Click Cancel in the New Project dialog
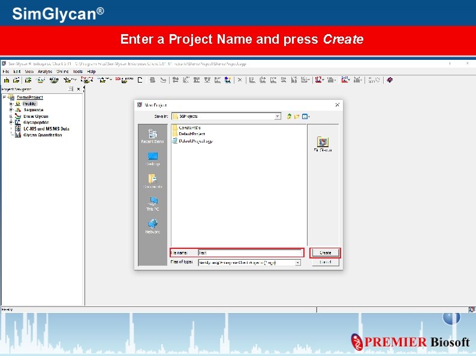 [x=325, y=262]
